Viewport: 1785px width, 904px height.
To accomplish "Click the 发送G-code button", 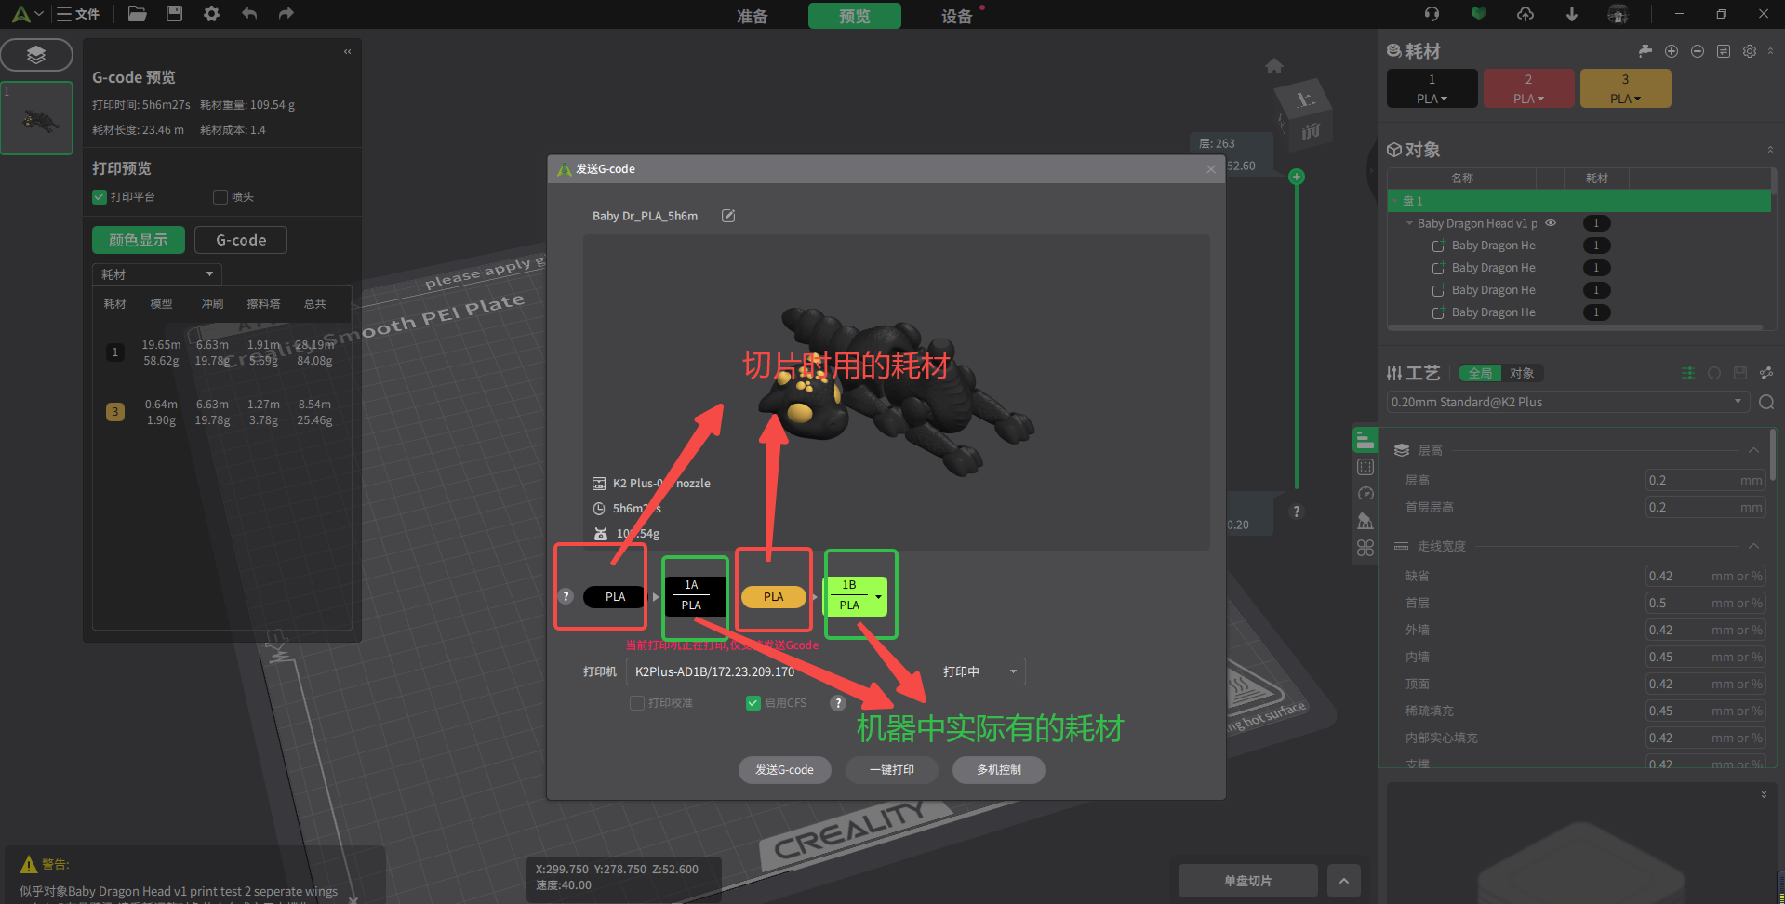I will [784, 770].
